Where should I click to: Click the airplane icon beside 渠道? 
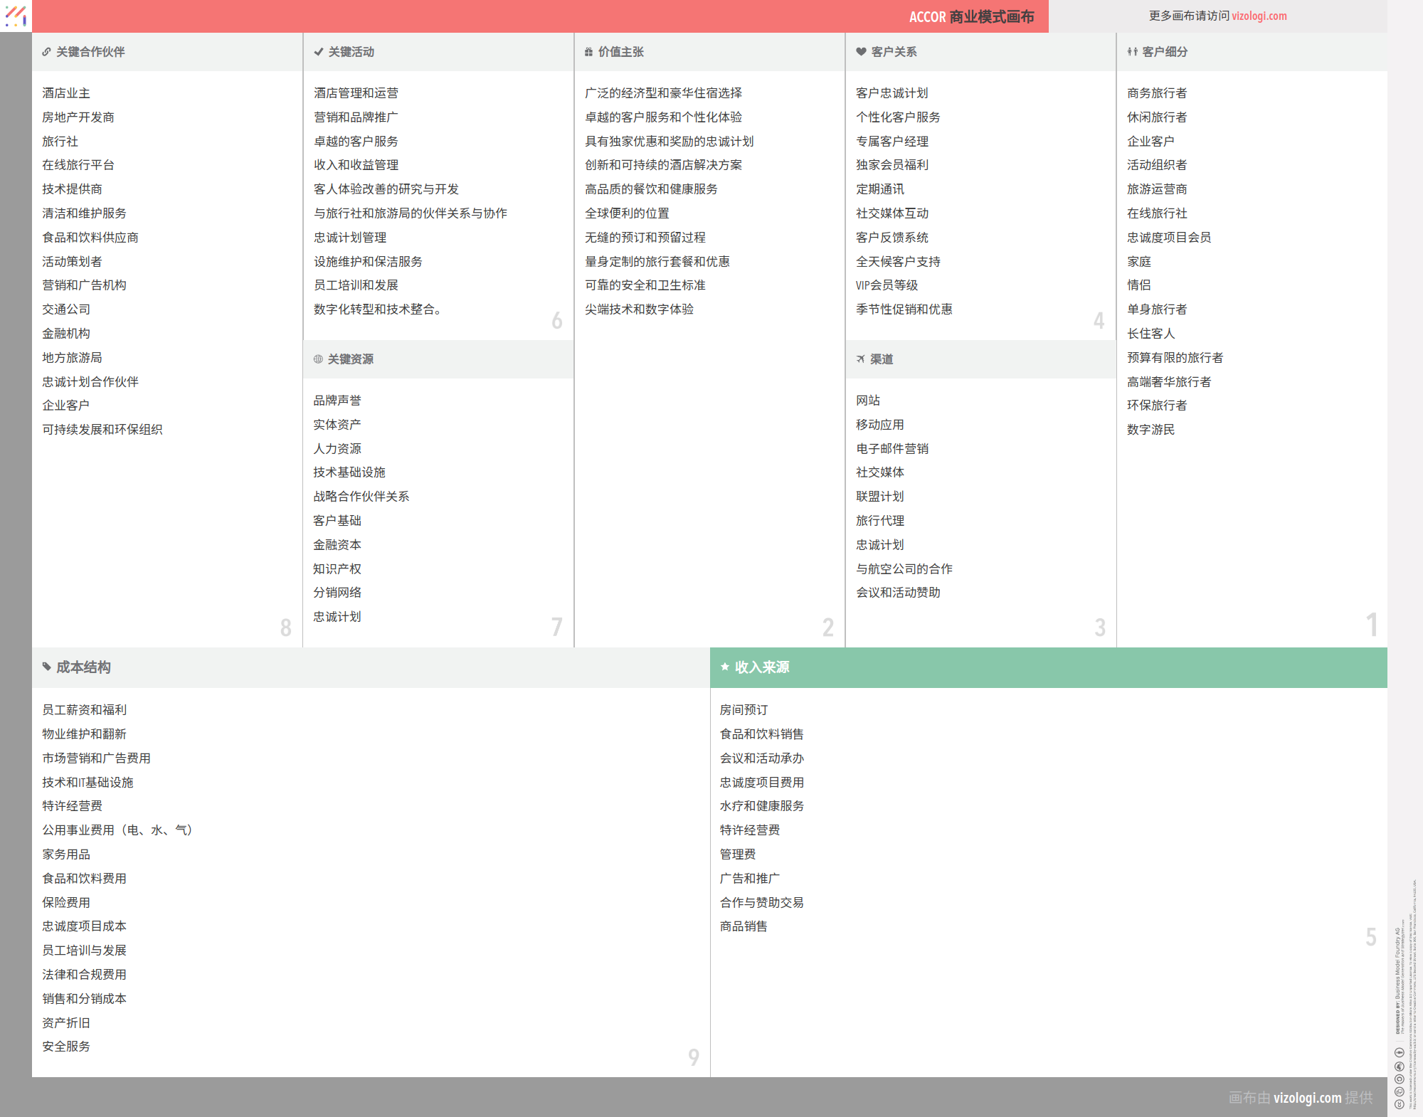point(861,359)
